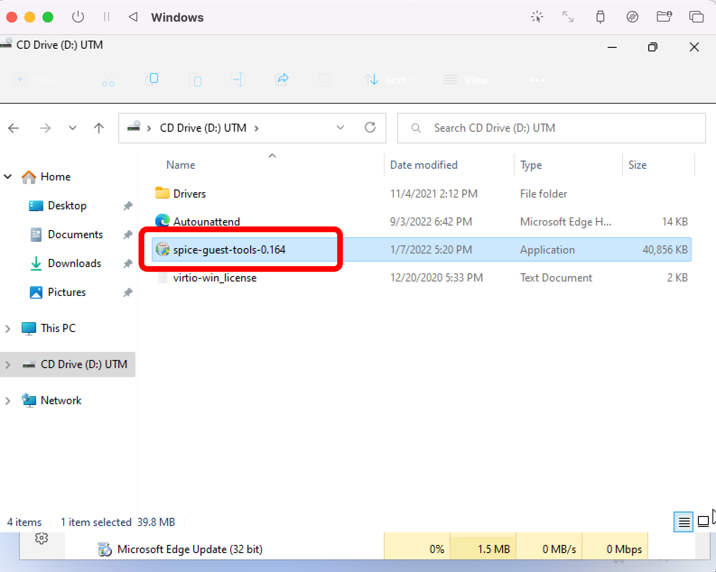The height and width of the screenshot is (572, 716).
Task: Sort by Size column header
Action: pos(637,165)
